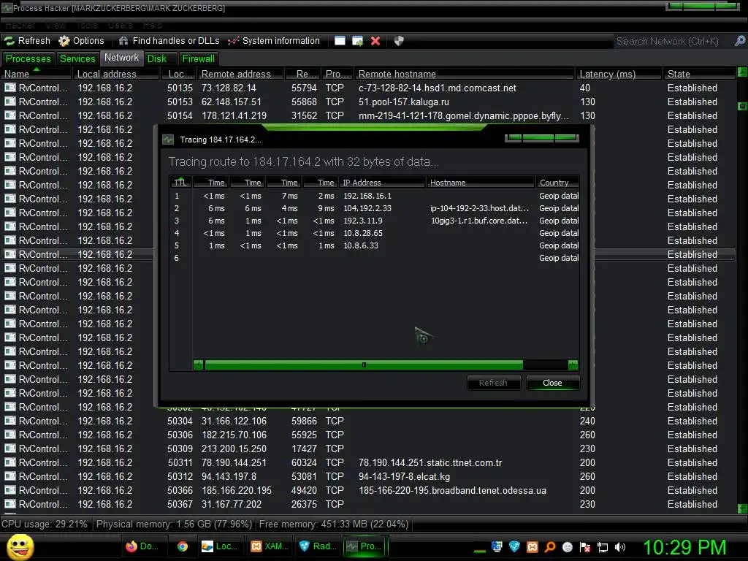Open Find handles or DLLs
The width and height of the screenshot is (748, 561).
(169, 41)
